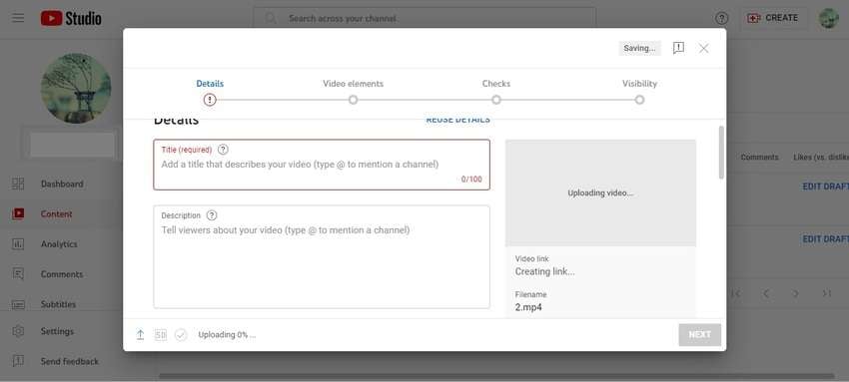Click the Settings gear icon

pos(18,331)
